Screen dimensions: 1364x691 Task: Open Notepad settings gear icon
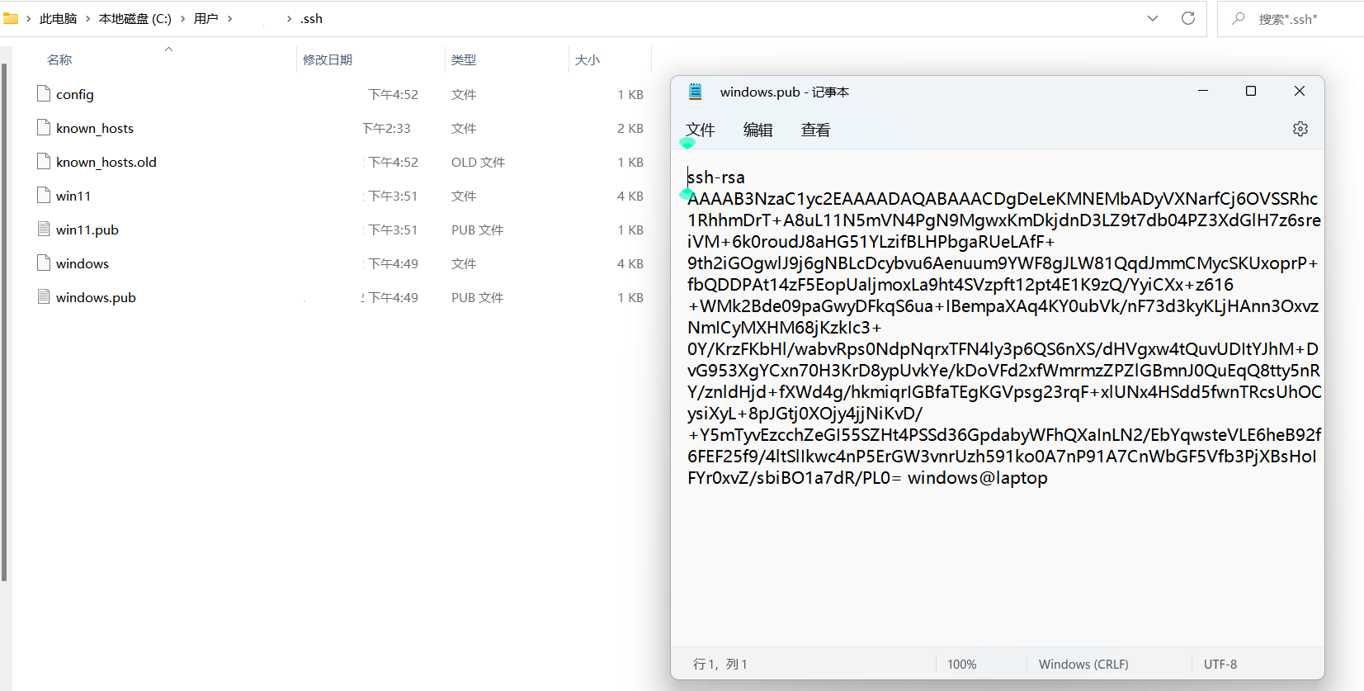tap(1300, 129)
